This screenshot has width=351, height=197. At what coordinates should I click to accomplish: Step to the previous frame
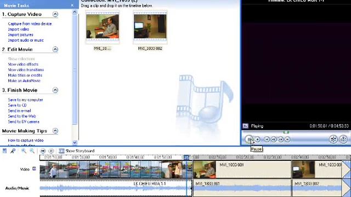[274, 140]
